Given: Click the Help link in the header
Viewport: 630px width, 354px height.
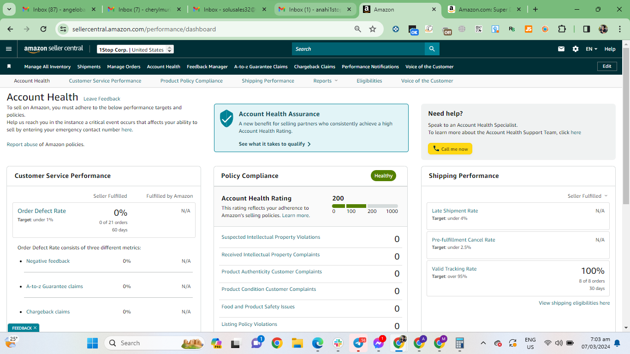Looking at the screenshot, I should pos(610,49).
